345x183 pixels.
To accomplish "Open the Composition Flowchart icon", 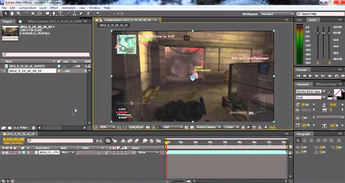I will [x=260, y=127].
